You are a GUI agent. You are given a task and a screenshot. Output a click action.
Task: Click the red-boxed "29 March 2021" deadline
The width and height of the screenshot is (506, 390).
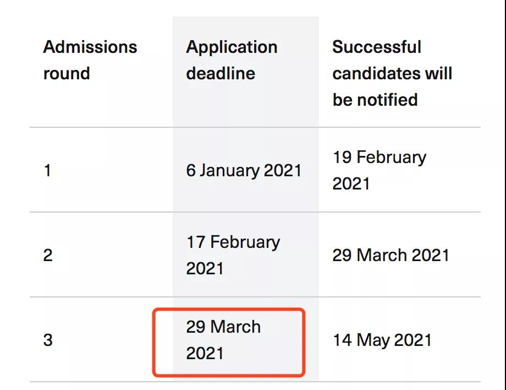(223, 340)
